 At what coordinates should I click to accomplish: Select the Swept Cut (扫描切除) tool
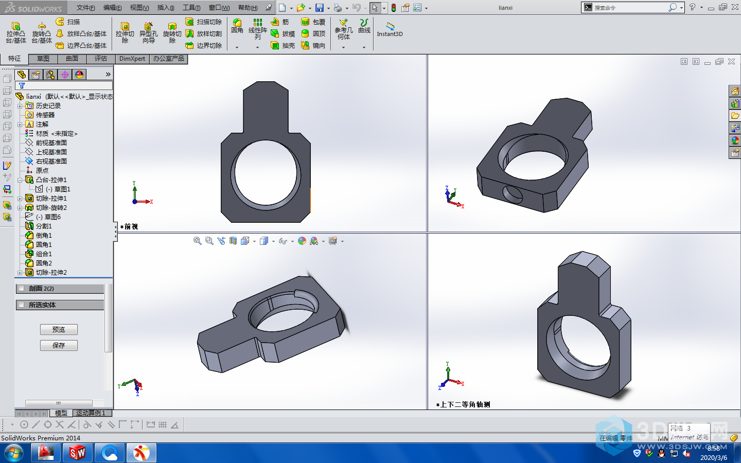[204, 22]
